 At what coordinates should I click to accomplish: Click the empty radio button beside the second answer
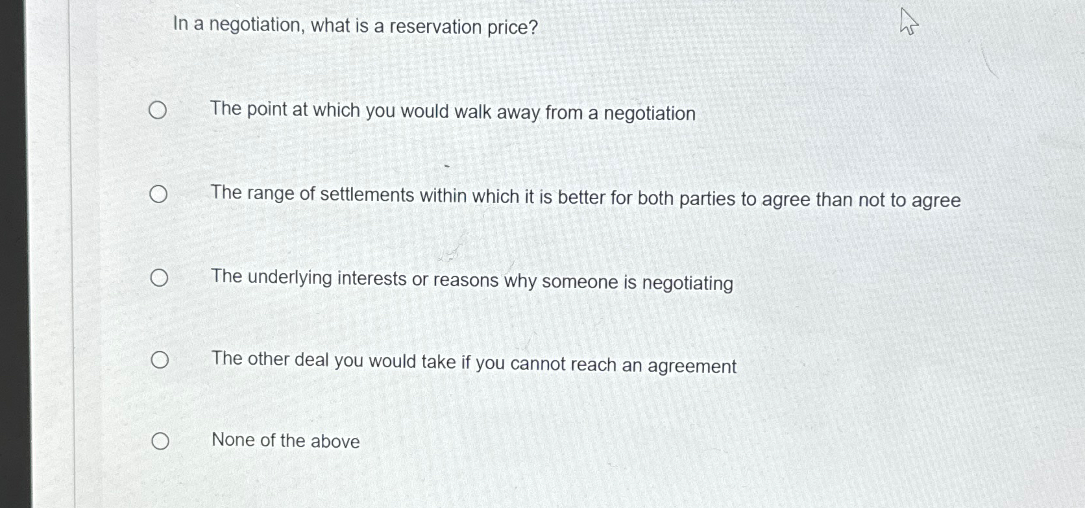(158, 194)
